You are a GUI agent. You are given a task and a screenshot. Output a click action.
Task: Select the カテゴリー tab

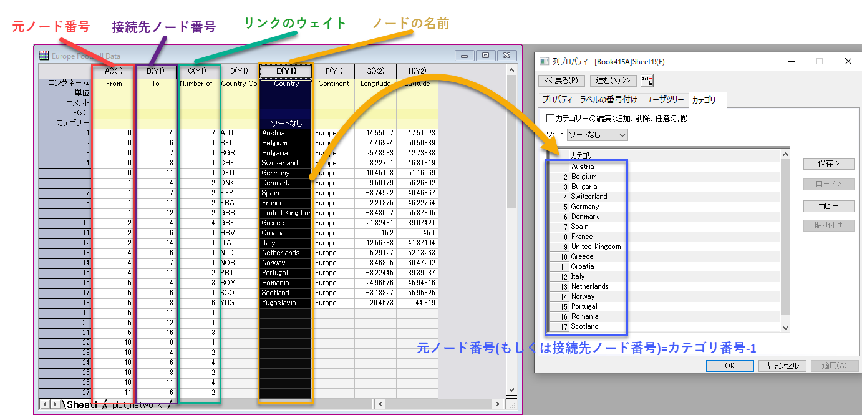[x=707, y=100]
